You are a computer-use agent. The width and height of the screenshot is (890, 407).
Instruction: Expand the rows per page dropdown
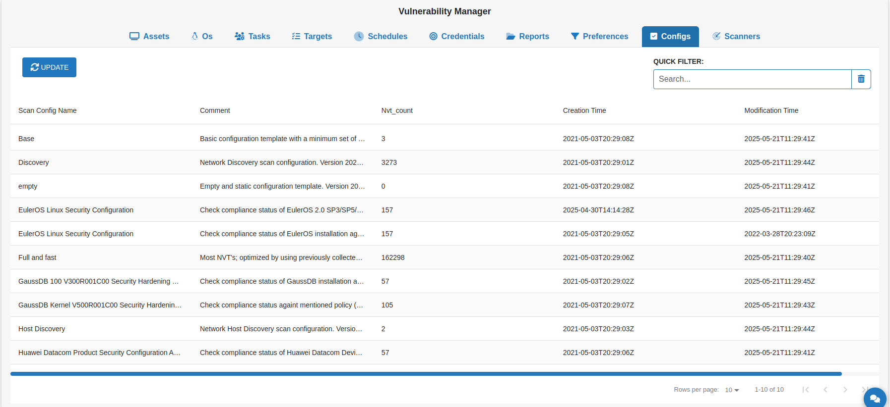(732, 390)
